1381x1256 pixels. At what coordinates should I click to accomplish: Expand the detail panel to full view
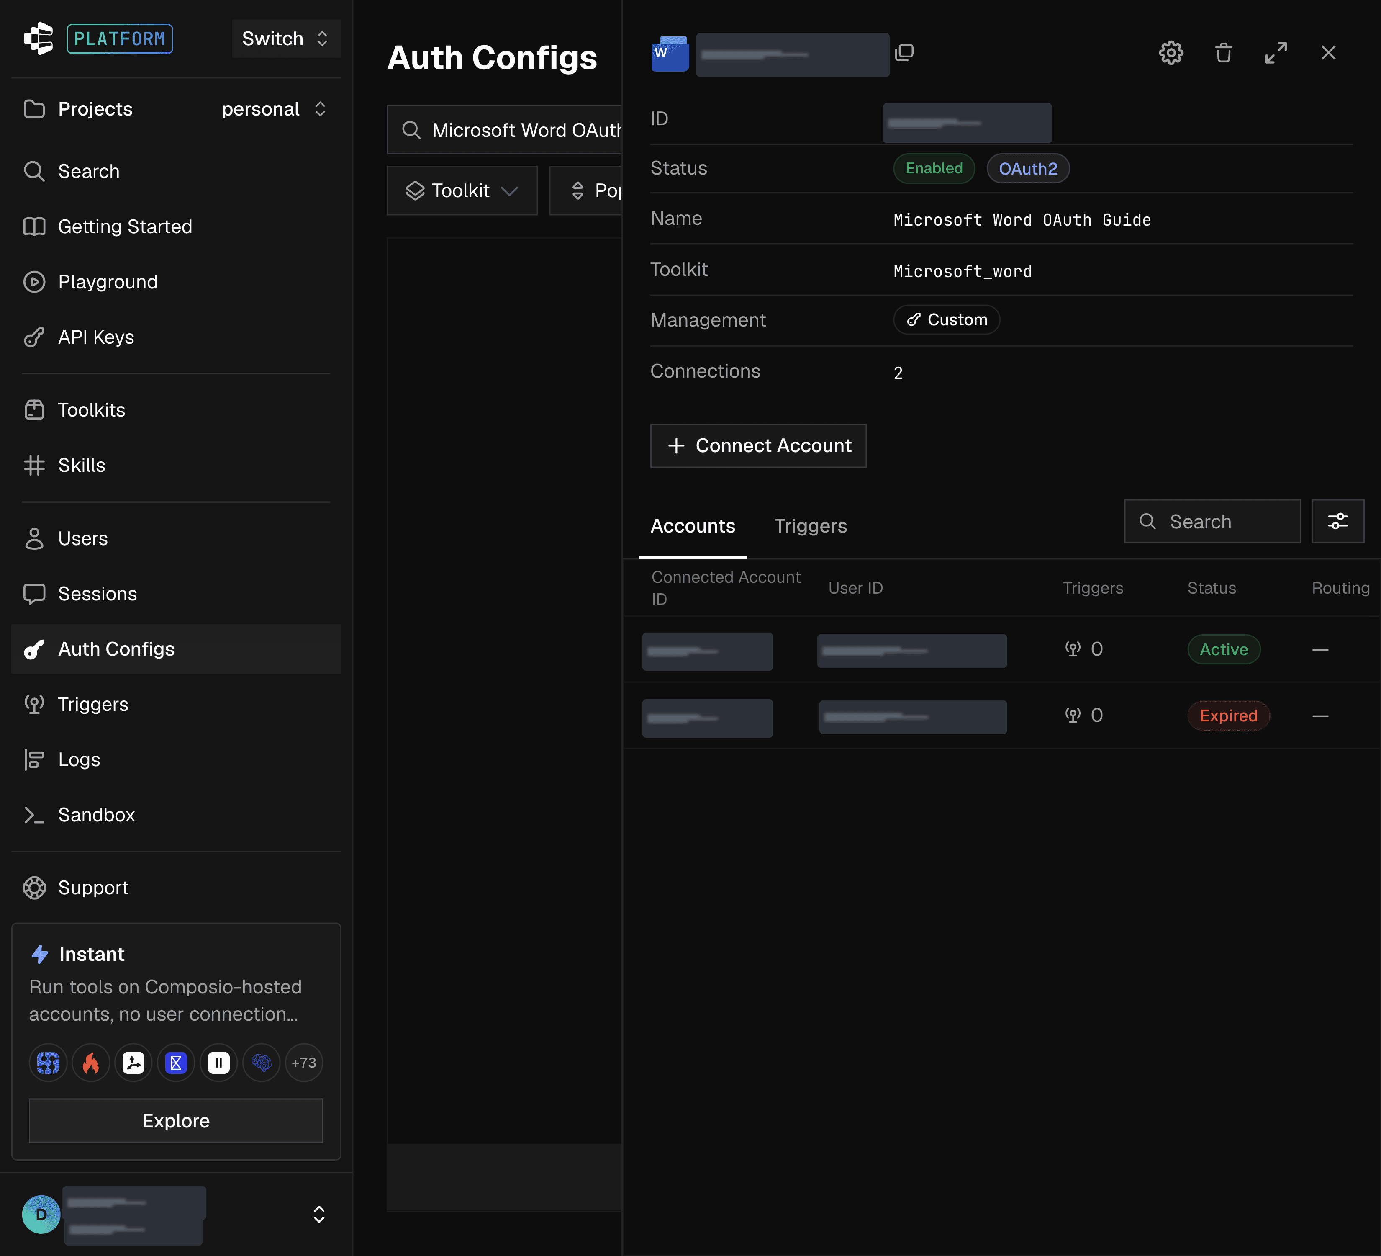(1276, 53)
